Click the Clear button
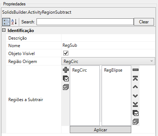This screenshot has width=158, height=136. (x=144, y=22)
